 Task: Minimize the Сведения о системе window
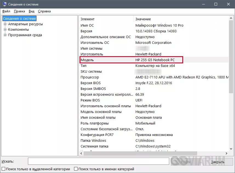click(x=203, y=4)
